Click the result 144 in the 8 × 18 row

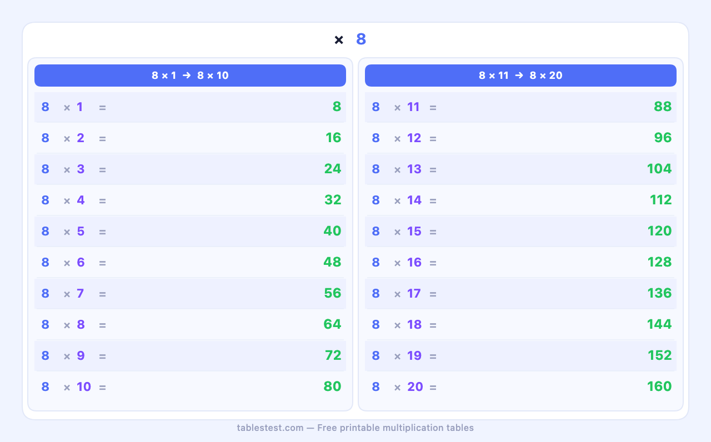pos(659,324)
